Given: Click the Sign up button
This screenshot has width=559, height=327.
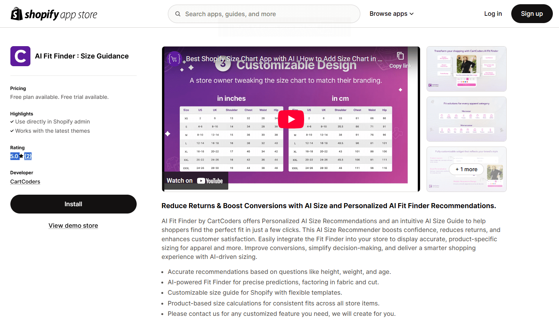Looking at the screenshot, I should click(532, 14).
